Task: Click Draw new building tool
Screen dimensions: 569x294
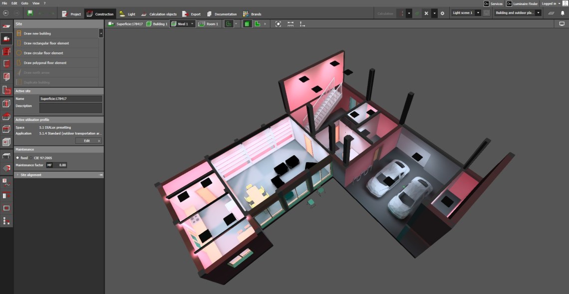Action: (x=37, y=33)
